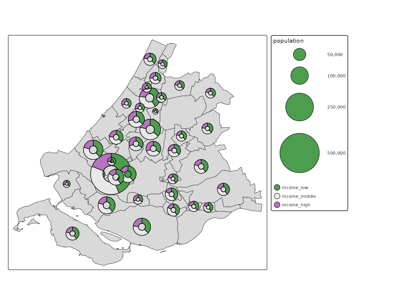The height and width of the screenshot is (305, 407).
Task: Click the 50,000 population legend circle
Action: click(x=299, y=55)
